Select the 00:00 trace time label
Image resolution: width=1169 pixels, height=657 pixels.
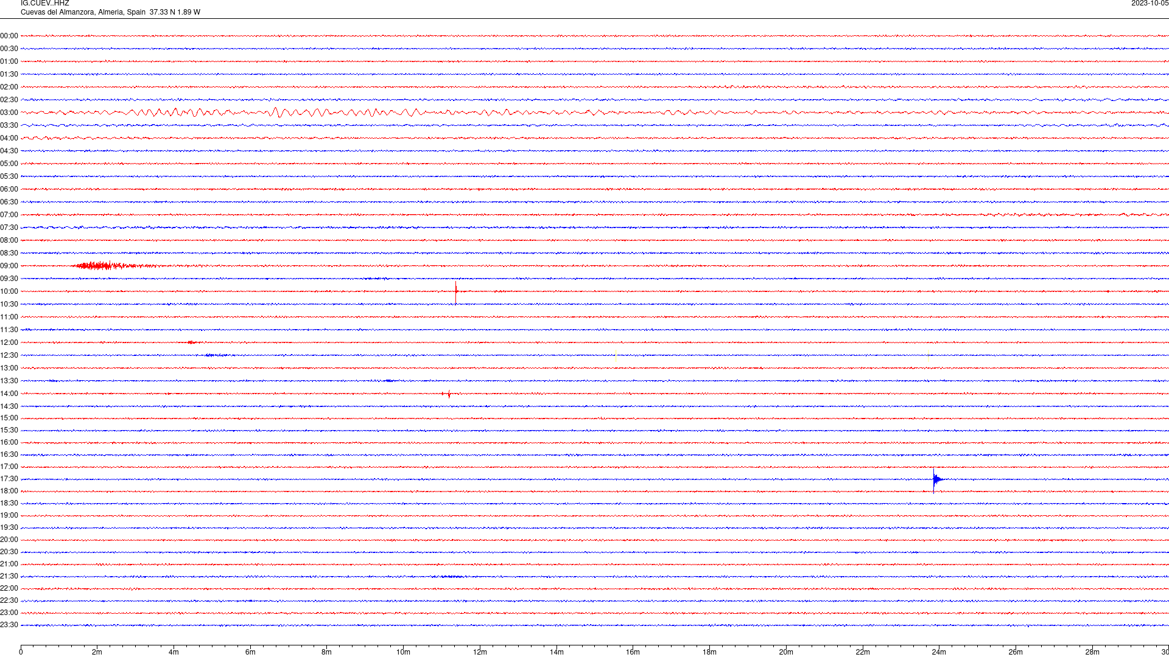[9, 36]
